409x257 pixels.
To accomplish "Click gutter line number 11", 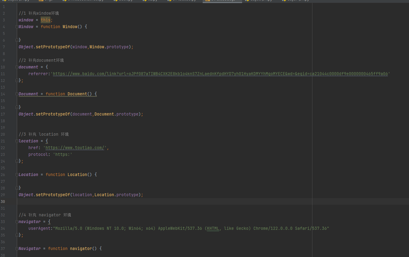I will (3, 74).
